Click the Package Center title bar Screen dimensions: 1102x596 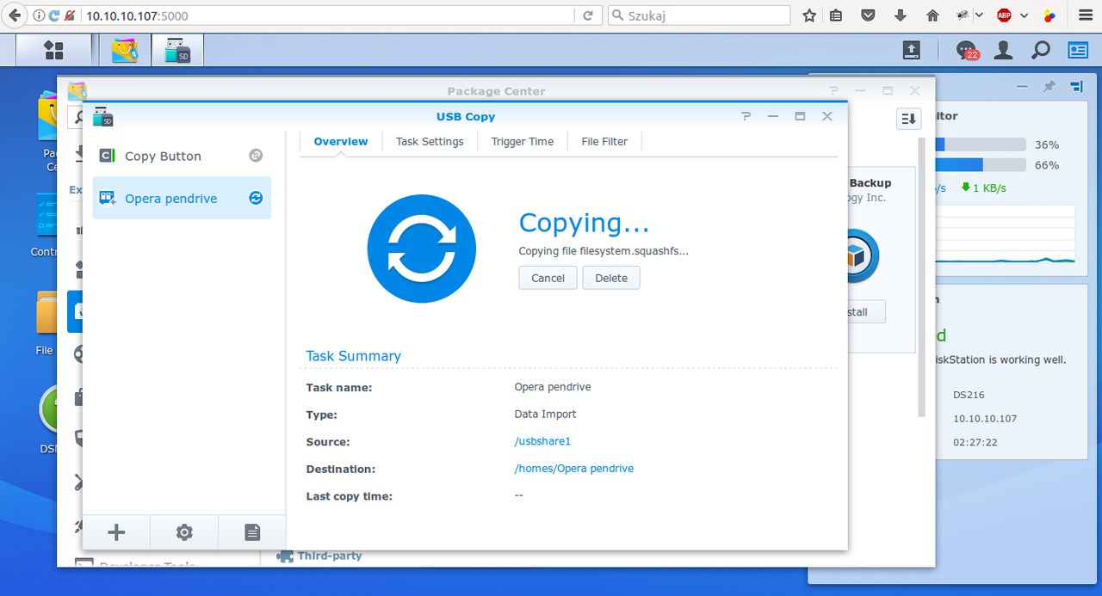(496, 90)
